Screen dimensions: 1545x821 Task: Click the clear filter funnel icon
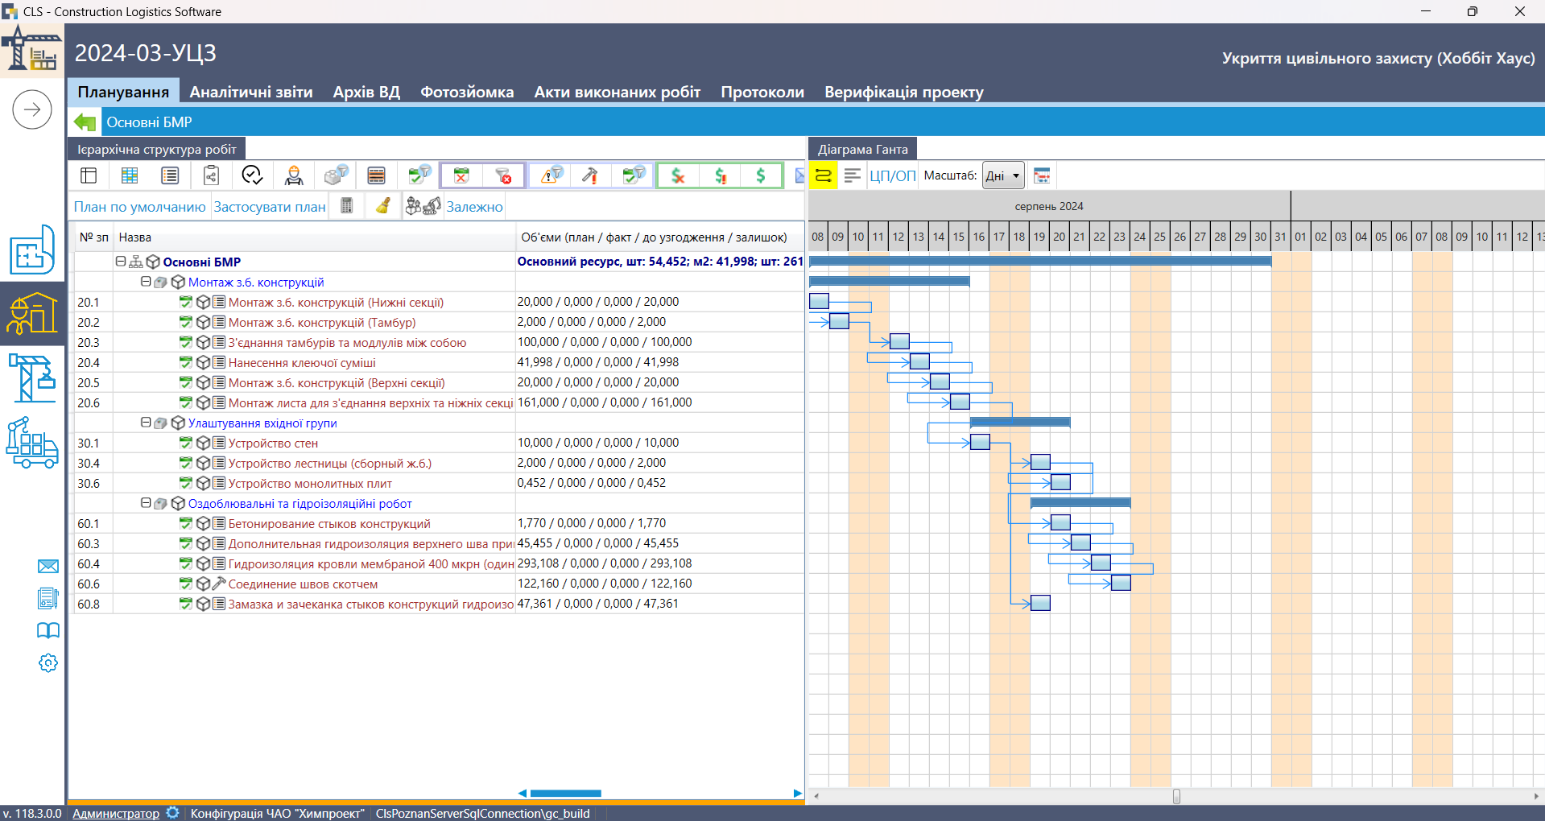[503, 175]
